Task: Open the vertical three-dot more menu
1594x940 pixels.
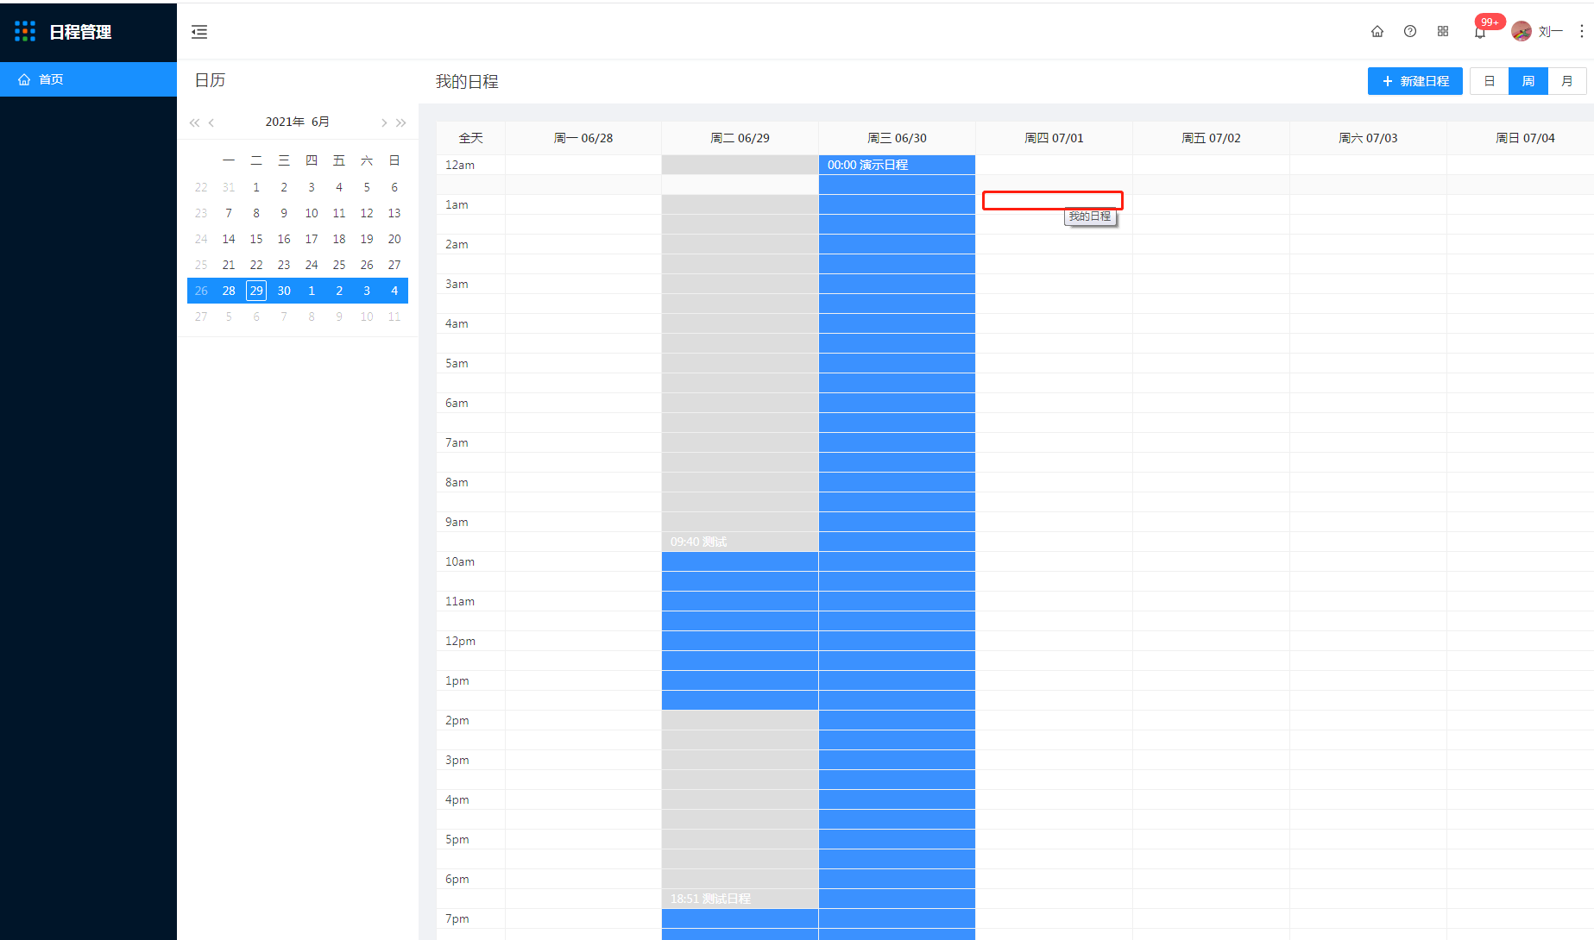Action: pyautogui.click(x=1581, y=31)
